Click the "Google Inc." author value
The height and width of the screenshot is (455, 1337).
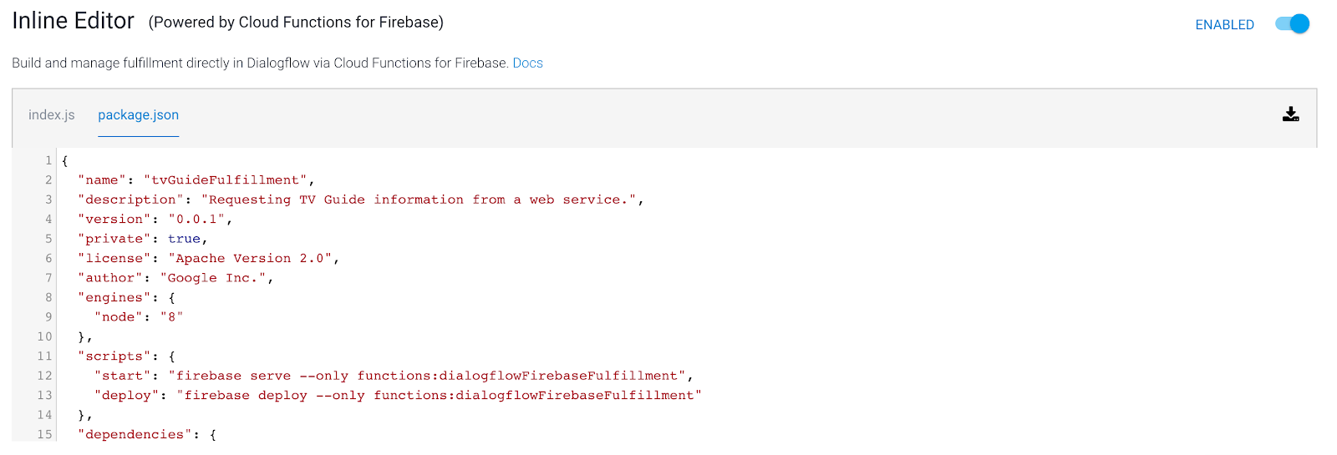(213, 278)
